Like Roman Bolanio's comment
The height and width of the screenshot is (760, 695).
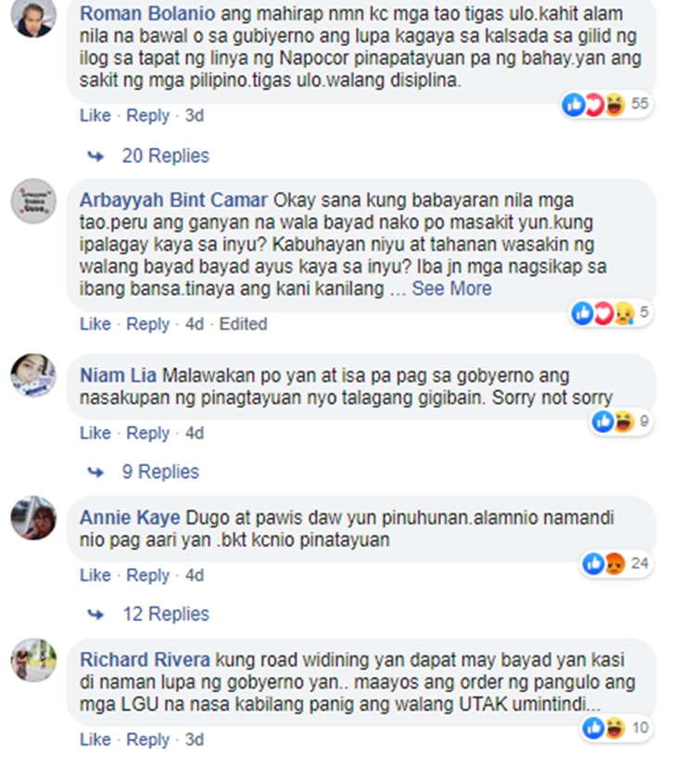click(x=95, y=115)
